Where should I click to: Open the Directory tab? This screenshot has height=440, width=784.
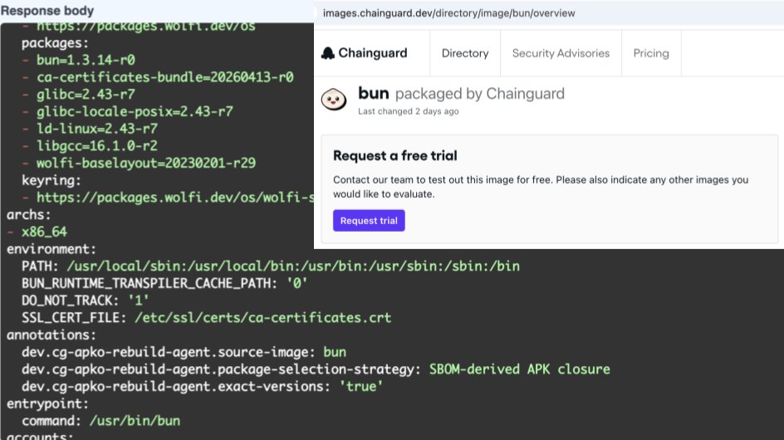click(465, 53)
